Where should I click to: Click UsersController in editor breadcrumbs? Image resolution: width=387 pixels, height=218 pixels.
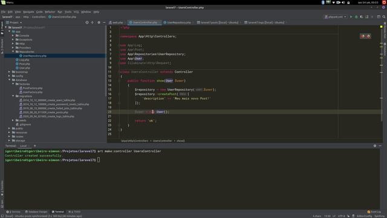pos(162,140)
